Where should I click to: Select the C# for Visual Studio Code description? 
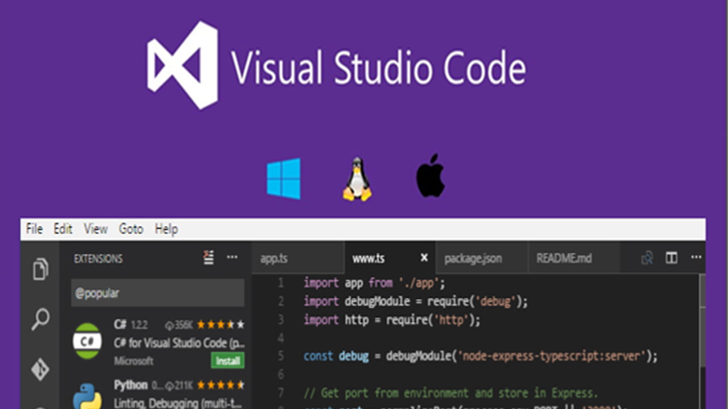point(179,343)
